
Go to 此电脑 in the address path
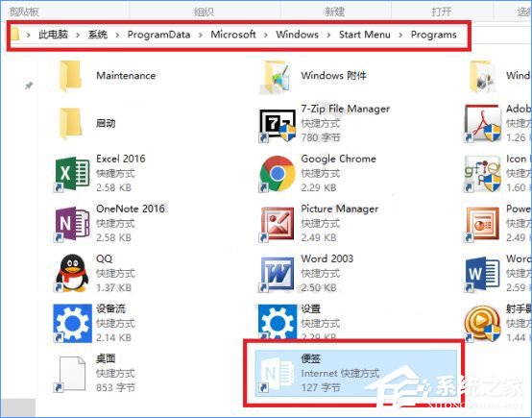tap(53, 35)
